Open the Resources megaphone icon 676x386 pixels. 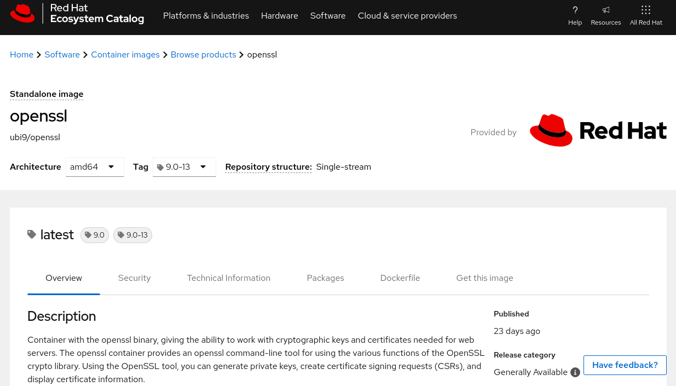(605, 10)
